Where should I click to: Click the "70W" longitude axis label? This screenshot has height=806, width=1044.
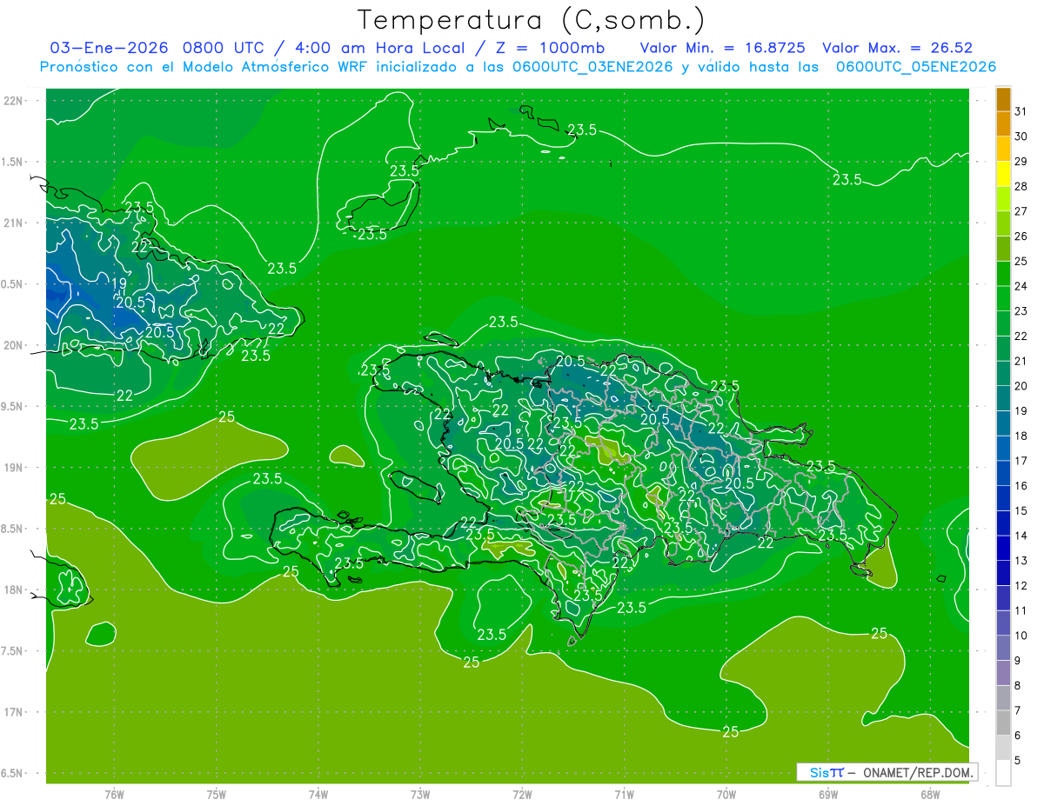(726, 796)
